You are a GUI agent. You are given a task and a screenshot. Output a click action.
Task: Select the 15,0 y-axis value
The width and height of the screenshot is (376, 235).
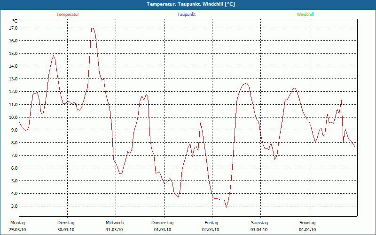14,54
